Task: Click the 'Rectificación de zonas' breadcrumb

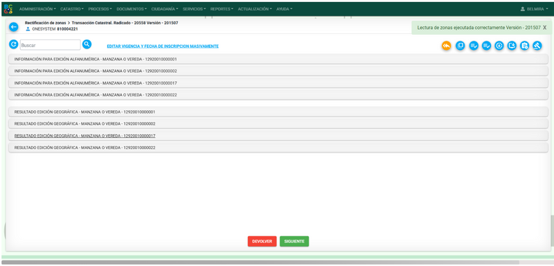Action: pos(45,23)
